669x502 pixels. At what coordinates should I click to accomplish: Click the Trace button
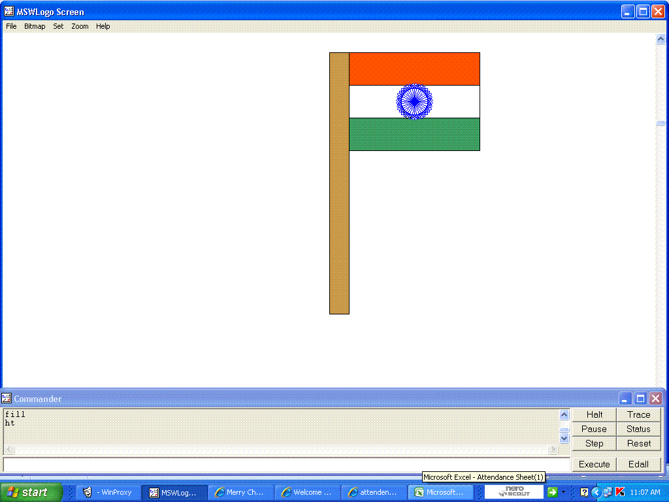[x=639, y=414]
